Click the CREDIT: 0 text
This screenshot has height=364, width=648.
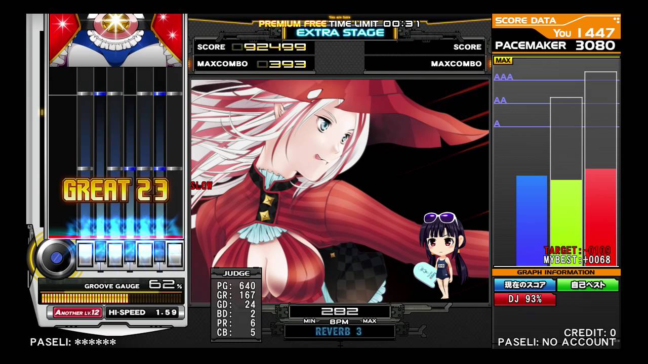(x=590, y=333)
